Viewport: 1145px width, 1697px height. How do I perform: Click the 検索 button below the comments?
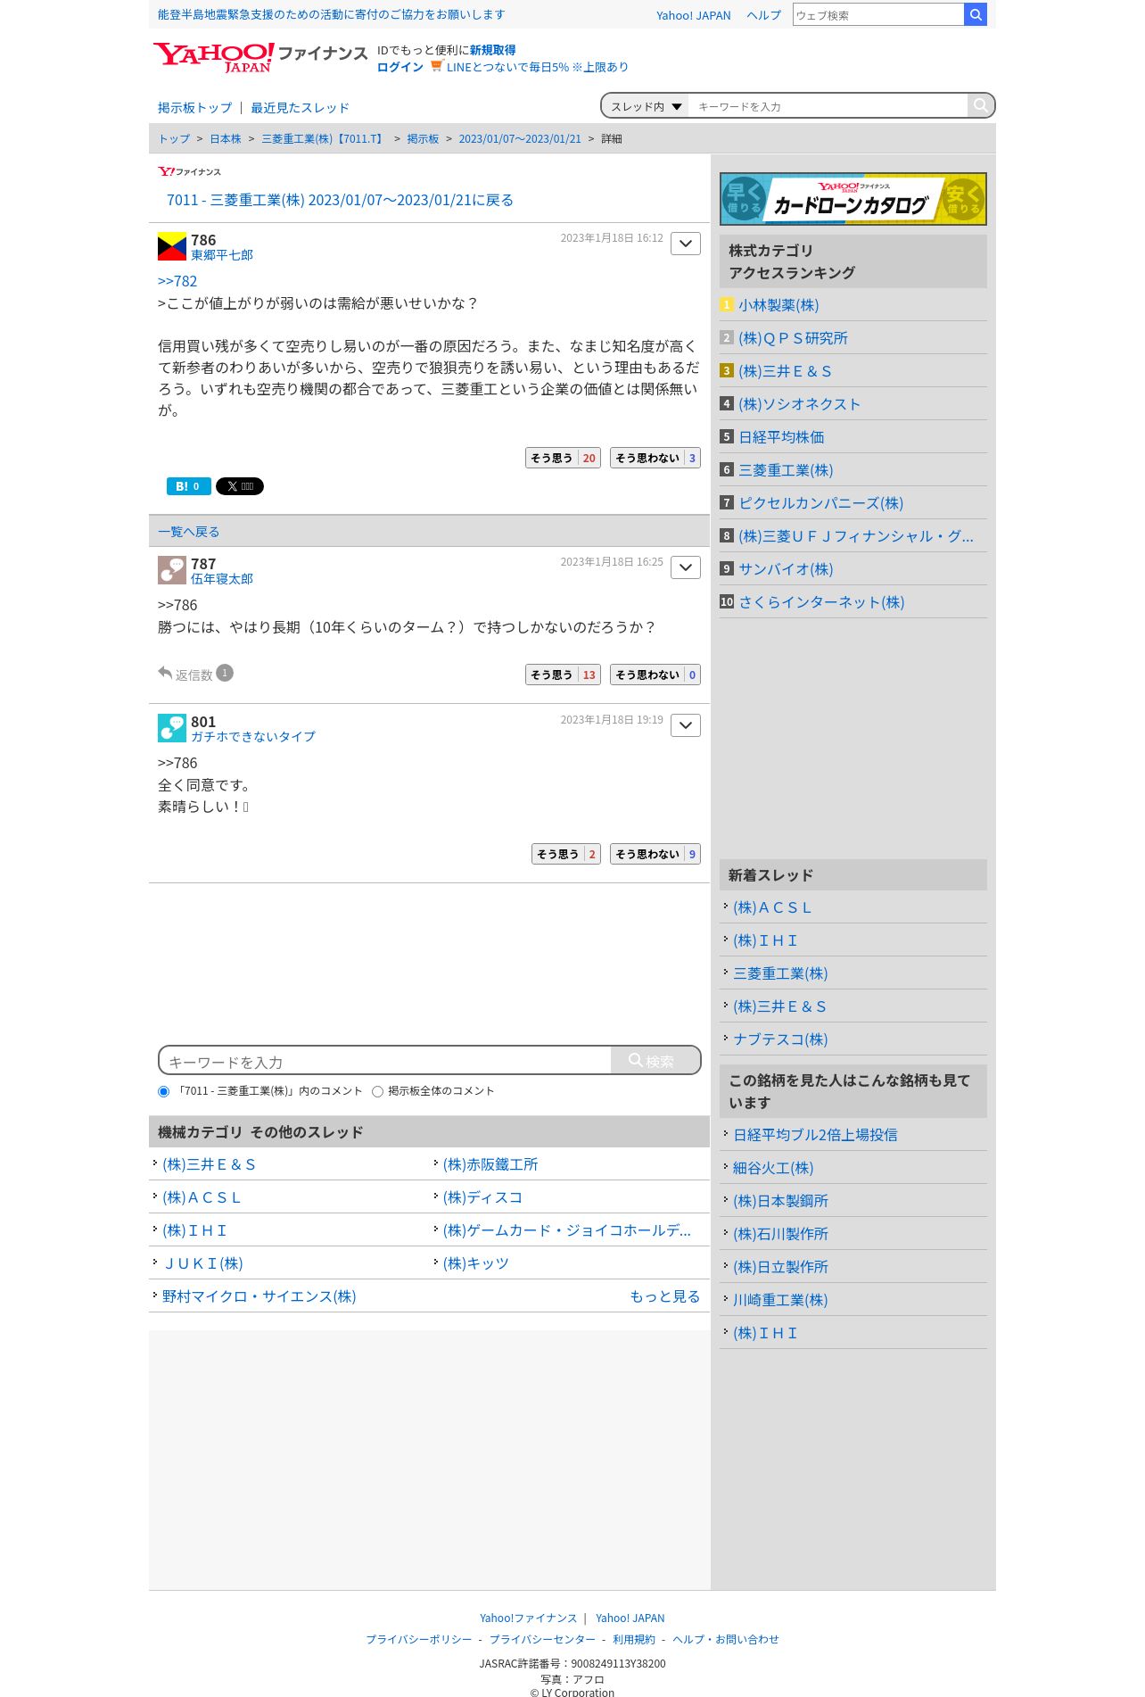click(x=655, y=1061)
